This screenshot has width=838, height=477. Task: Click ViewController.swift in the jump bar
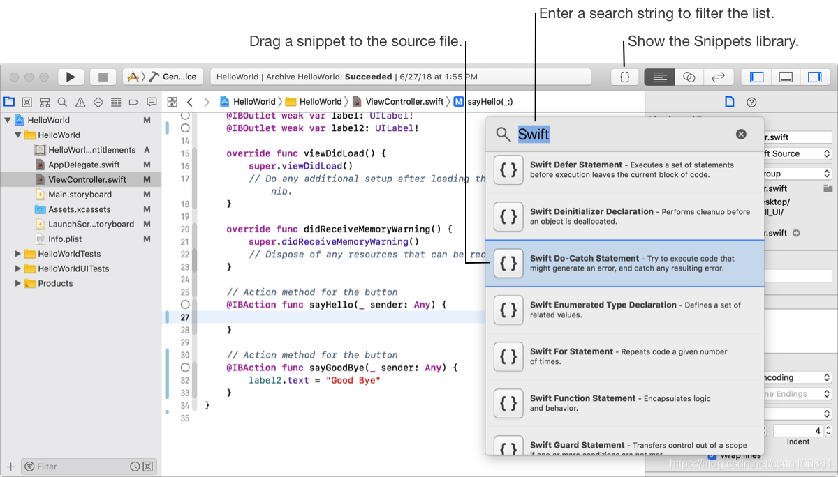pos(398,102)
